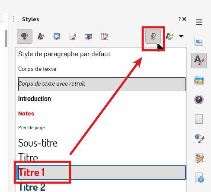
Task: Show the Page Styles icon
Action: (x=73, y=36)
